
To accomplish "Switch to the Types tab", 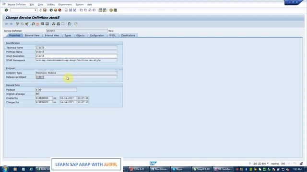I will click(68, 35).
